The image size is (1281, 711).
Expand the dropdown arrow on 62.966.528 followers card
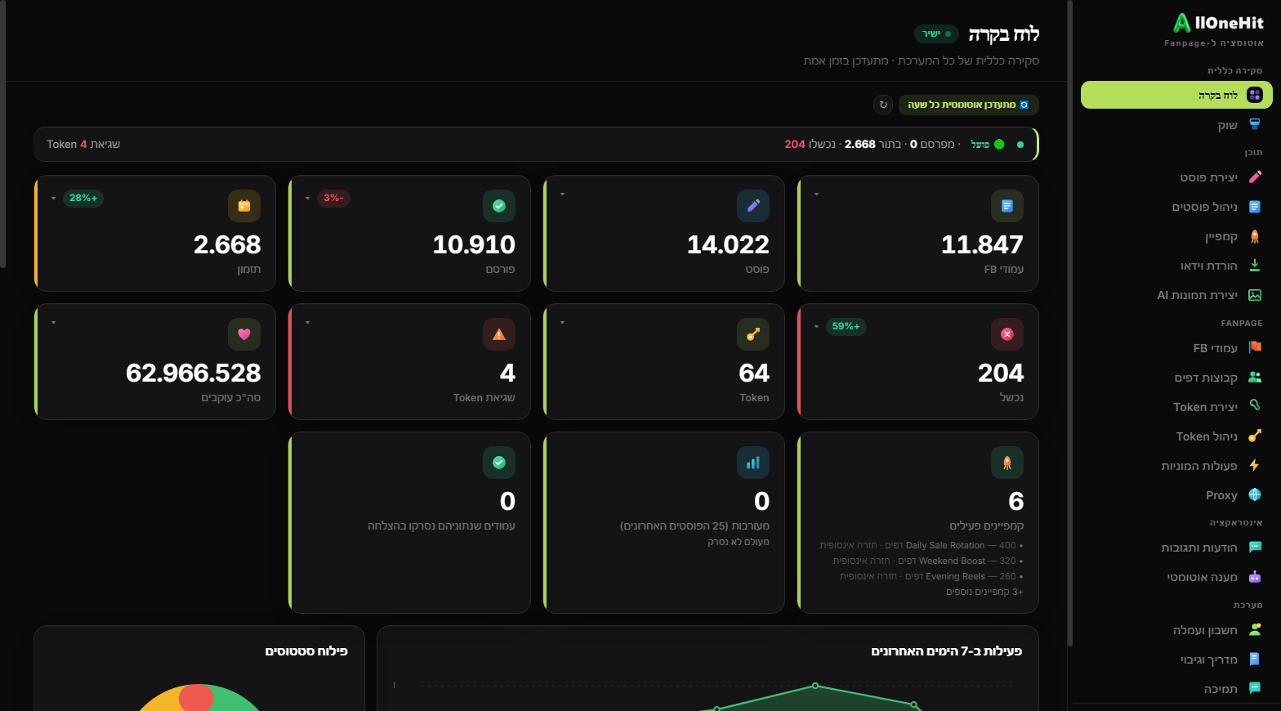(x=53, y=323)
